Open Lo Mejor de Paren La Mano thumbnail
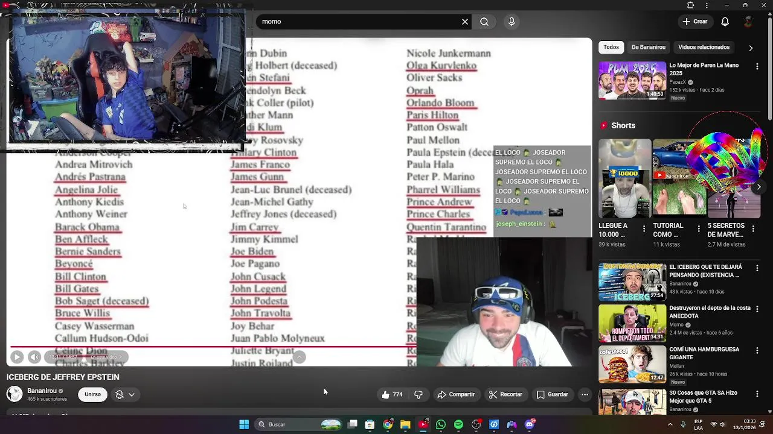Viewport: 773px width, 434px height. (632, 80)
